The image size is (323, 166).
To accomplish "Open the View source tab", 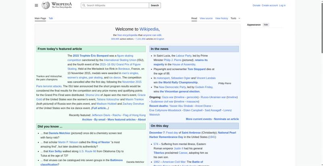I will tap(206, 18).
